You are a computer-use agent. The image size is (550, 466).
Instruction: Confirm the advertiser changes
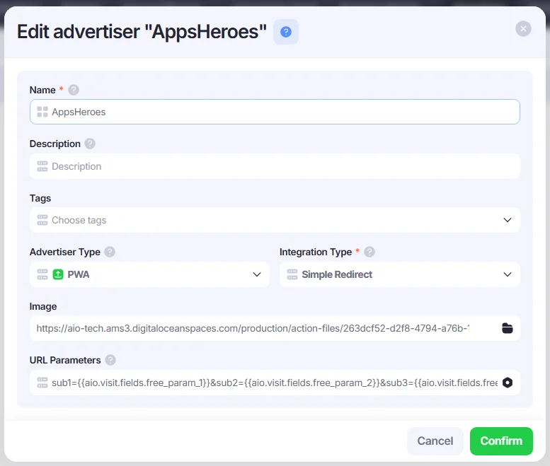click(x=501, y=441)
